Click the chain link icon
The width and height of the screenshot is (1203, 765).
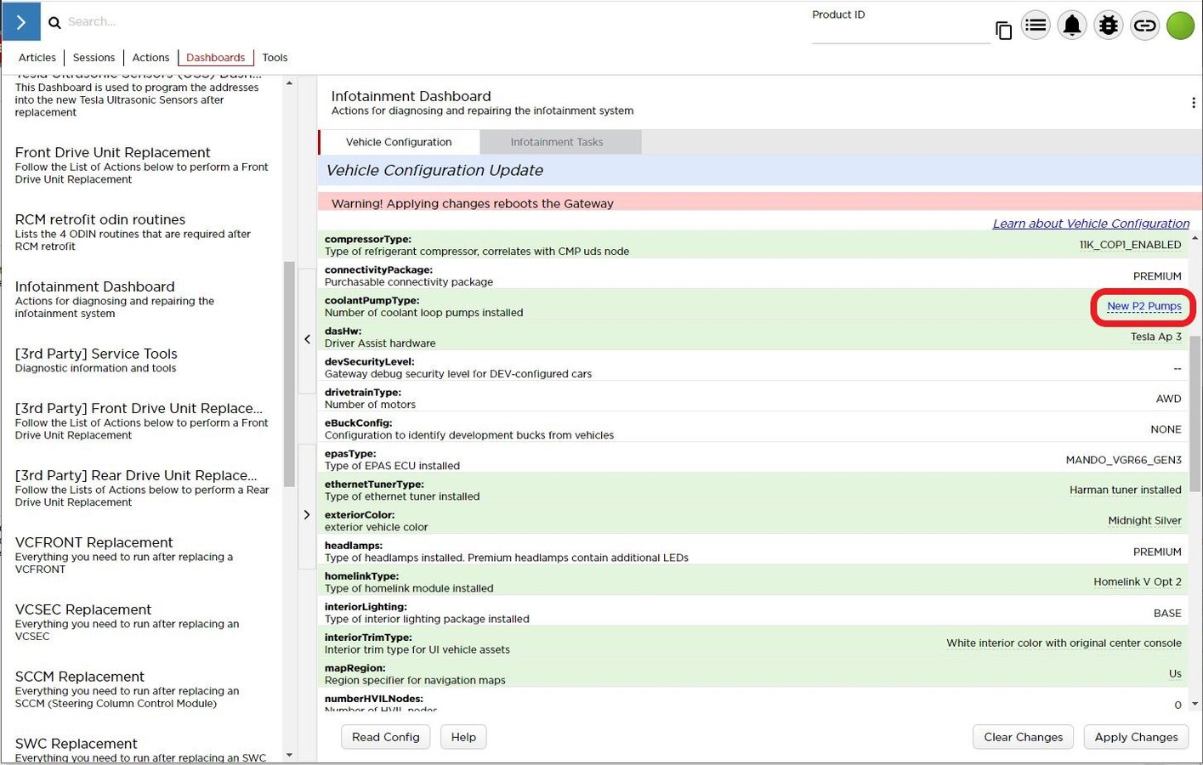point(1145,25)
